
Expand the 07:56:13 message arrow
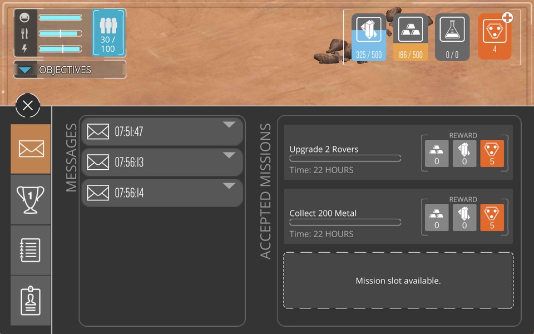[x=229, y=155]
